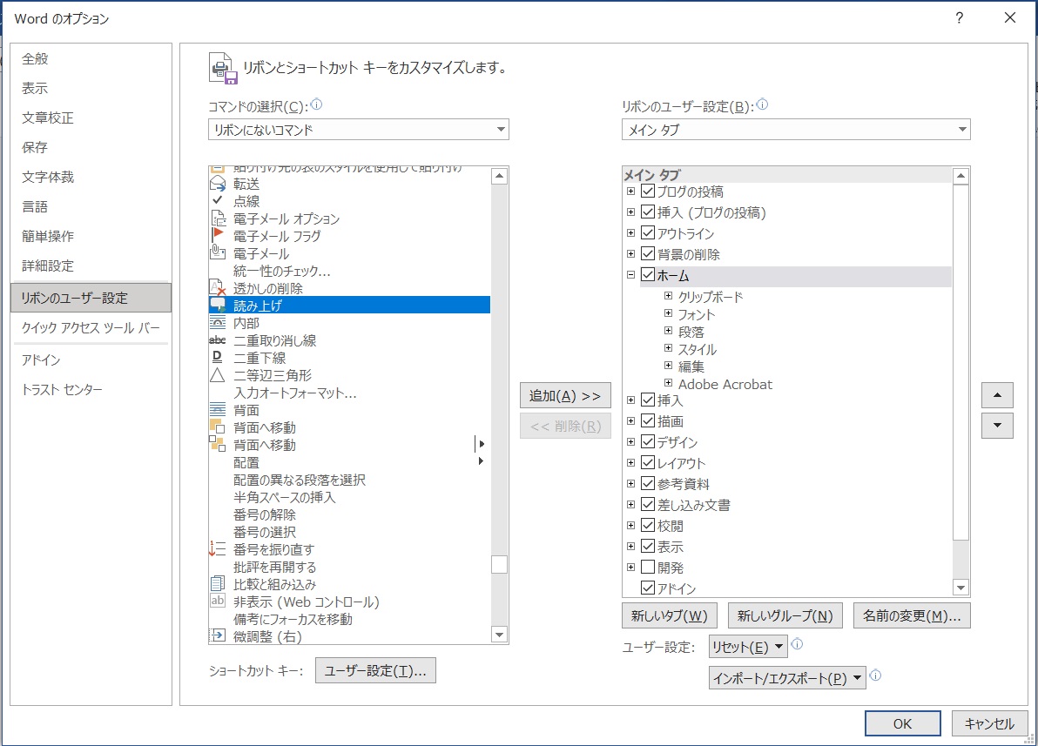Switch to クイック アクセス ツール バー settings
The image size is (1038, 746).
pos(91,329)
